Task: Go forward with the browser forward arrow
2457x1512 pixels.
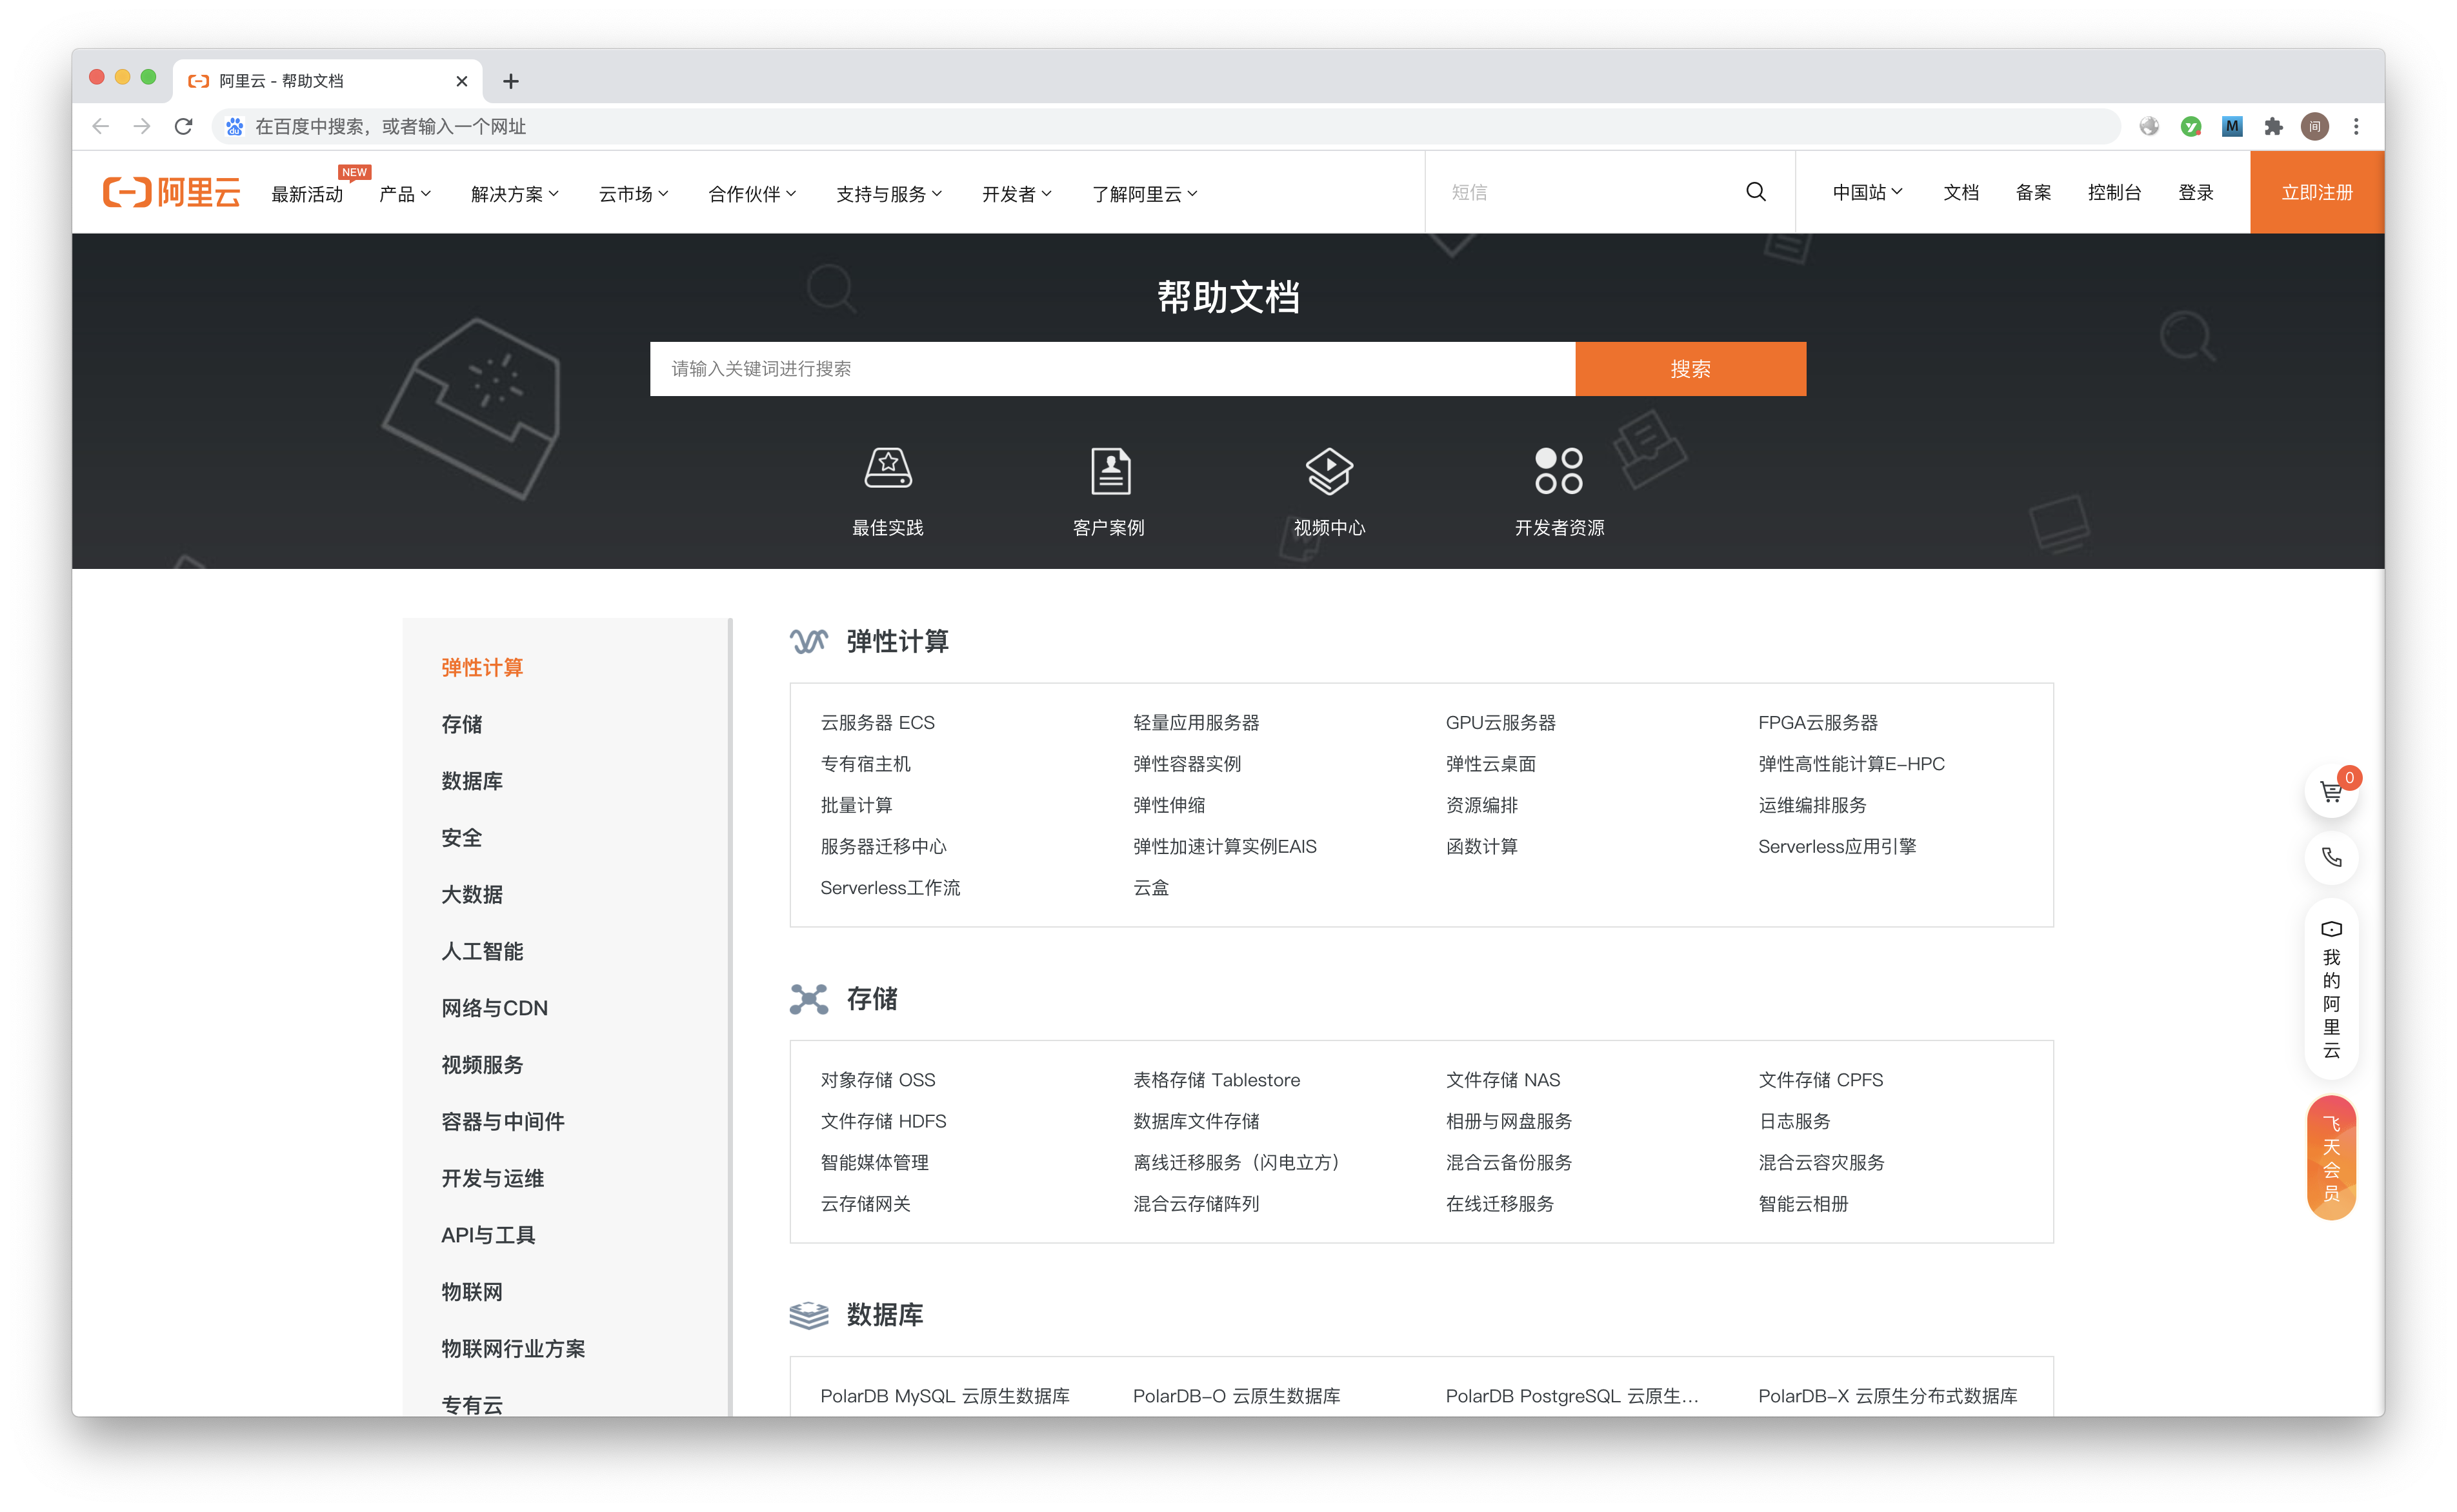Action: click(x=142, y=127)
